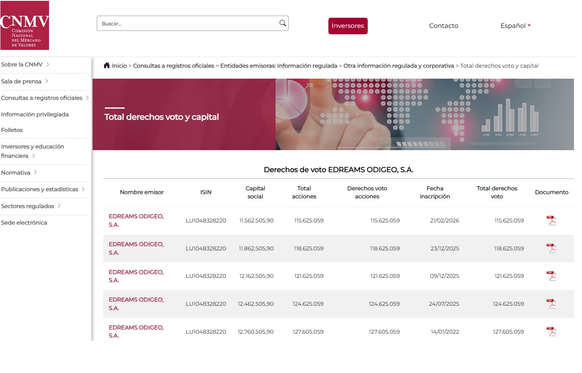Select Información privilegiada in sidebar

[35, 114]
